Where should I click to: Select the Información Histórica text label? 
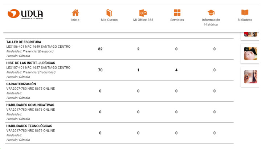(x=211, y=22)
